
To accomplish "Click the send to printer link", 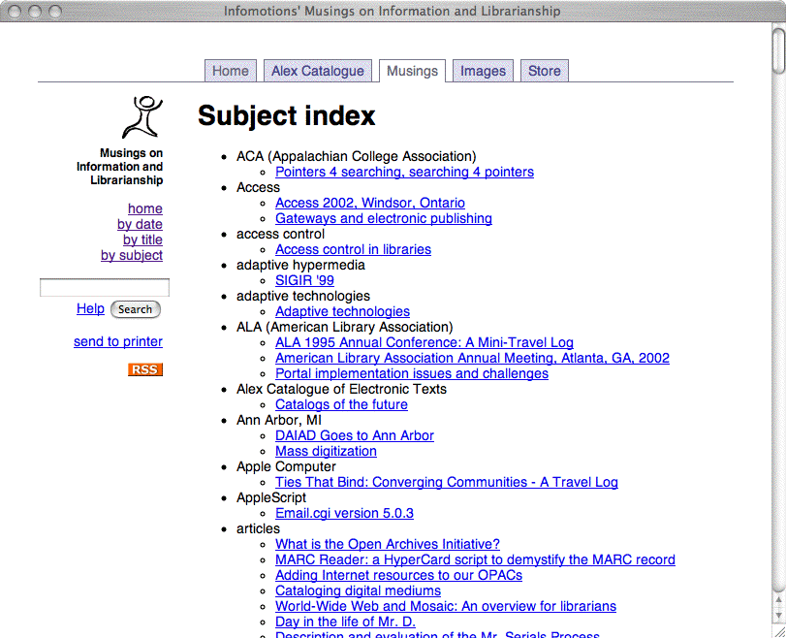I will point(118,341).
